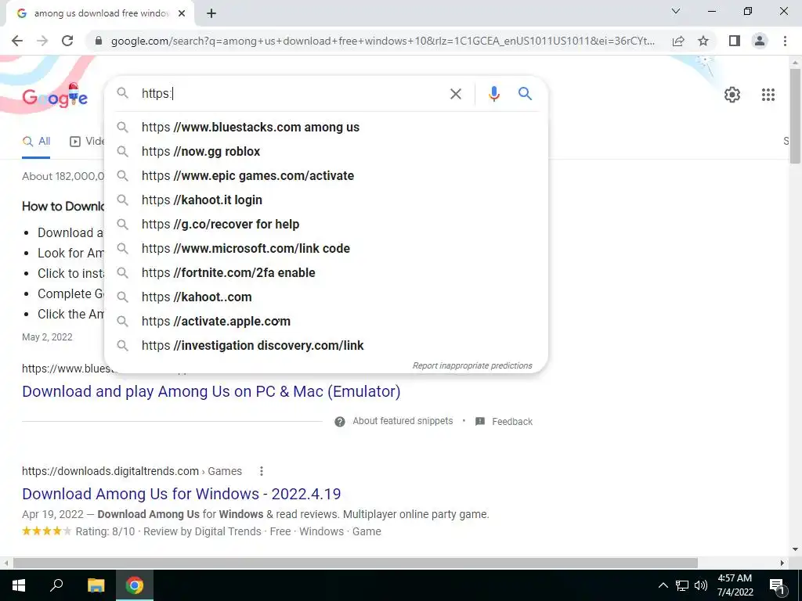This screenshot has height=601, width=802.
Task: Open Download and play Among Us on PC link
Action: click(x=211, y=391)
